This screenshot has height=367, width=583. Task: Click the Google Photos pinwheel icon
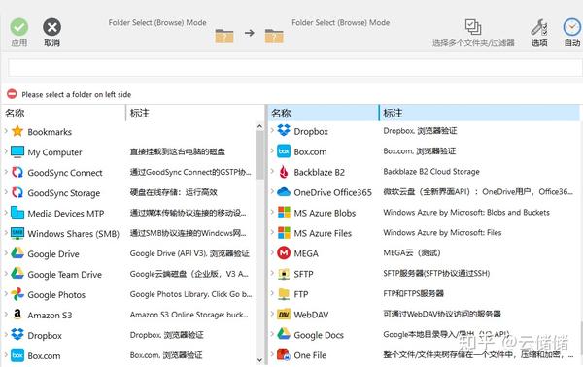17,294
